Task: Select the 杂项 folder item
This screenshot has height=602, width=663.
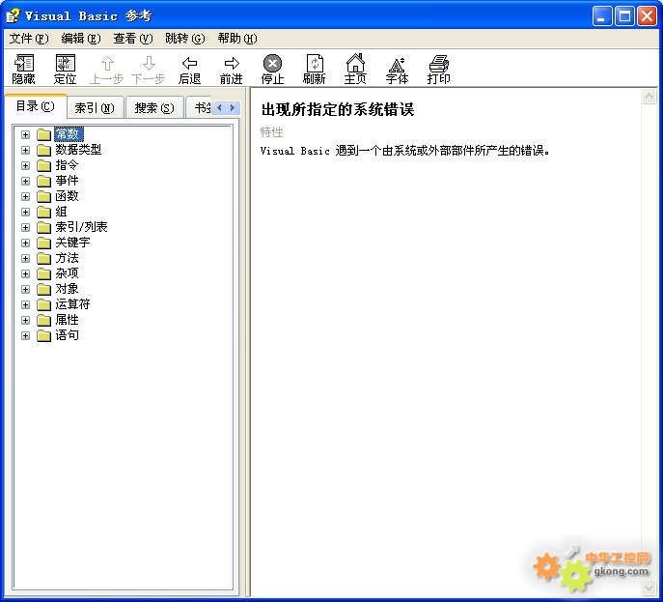Action: (67, 273)
